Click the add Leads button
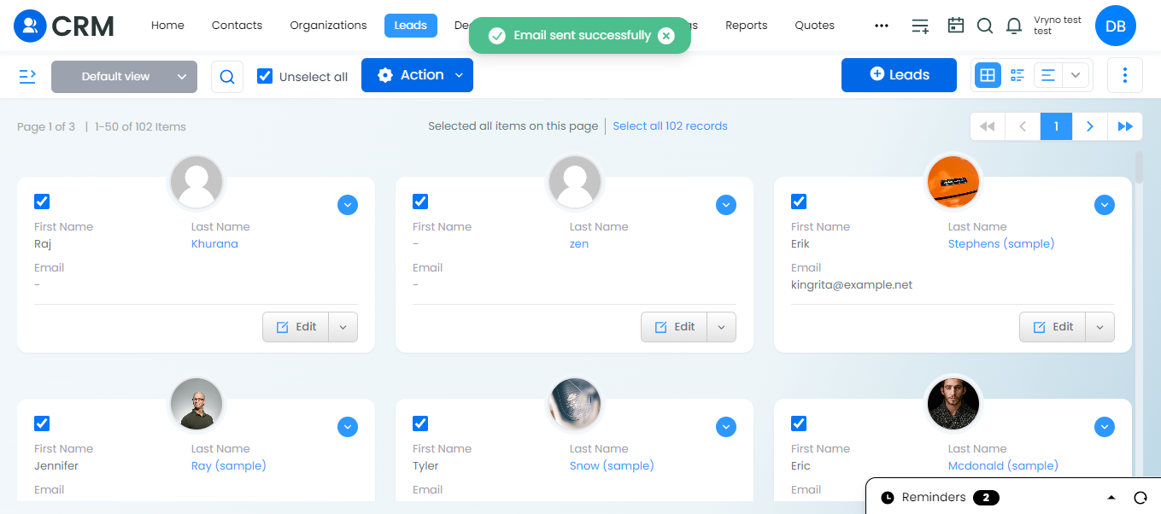 899,75
